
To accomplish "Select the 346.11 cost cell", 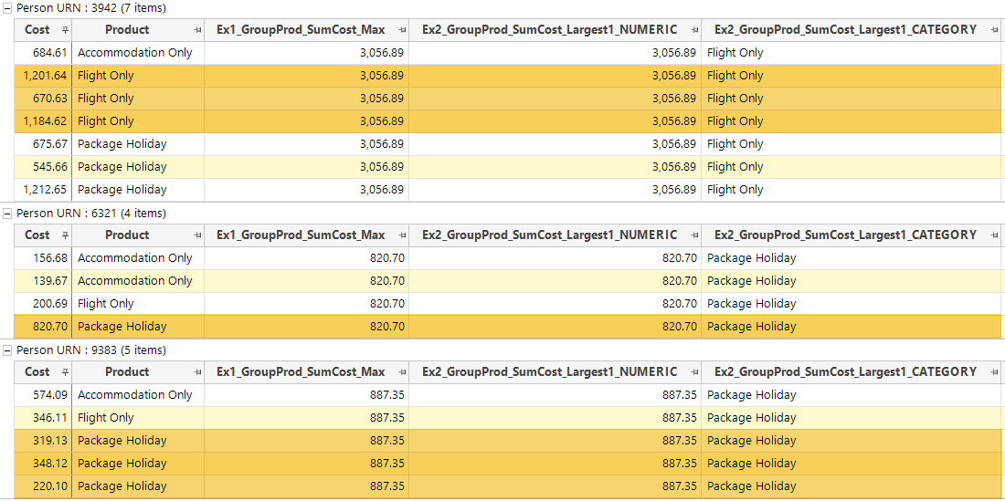I will point(43,418).
